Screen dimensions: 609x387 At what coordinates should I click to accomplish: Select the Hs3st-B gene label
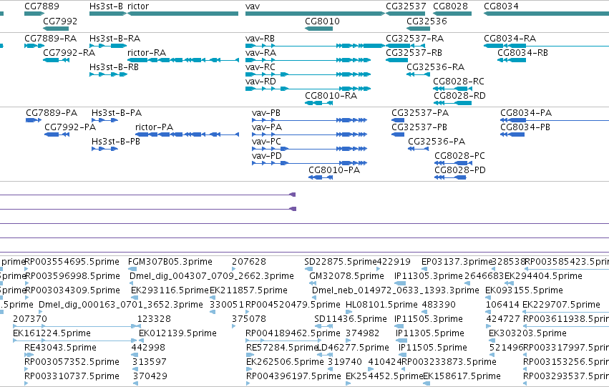tap(106, 6)
